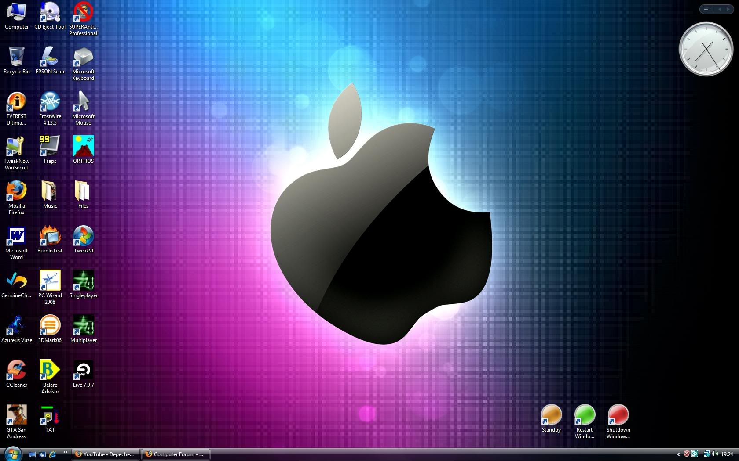Show hidden system tray icons
The image size is (739, 461).
(x=678, y=454)
